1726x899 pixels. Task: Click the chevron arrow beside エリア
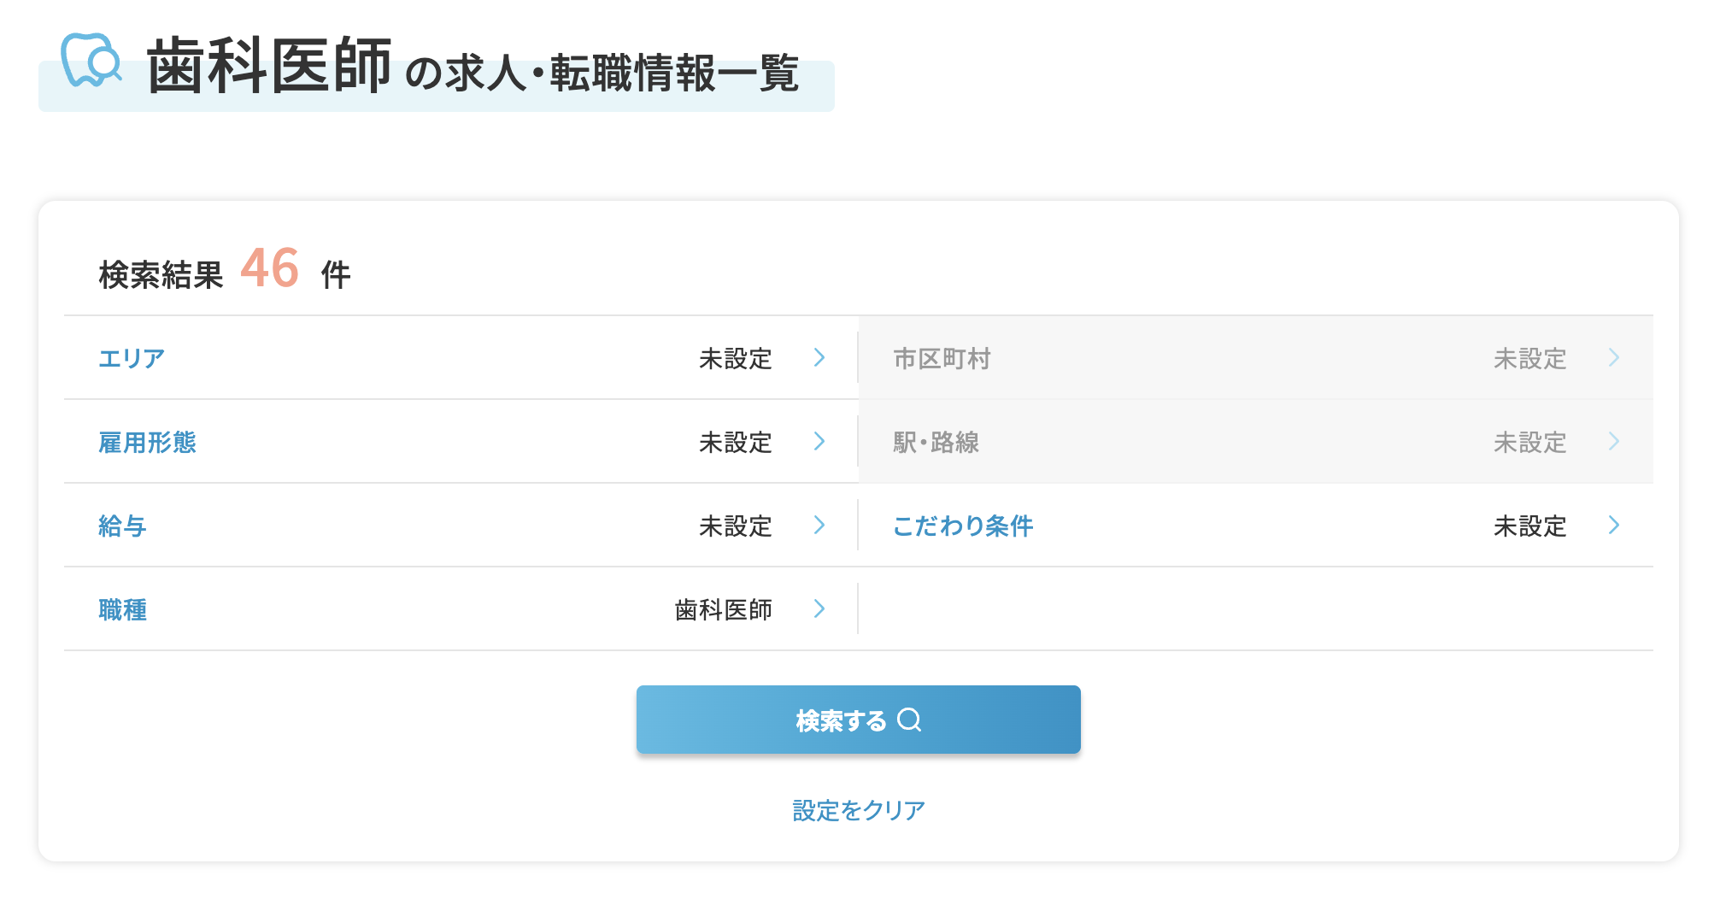819,357
